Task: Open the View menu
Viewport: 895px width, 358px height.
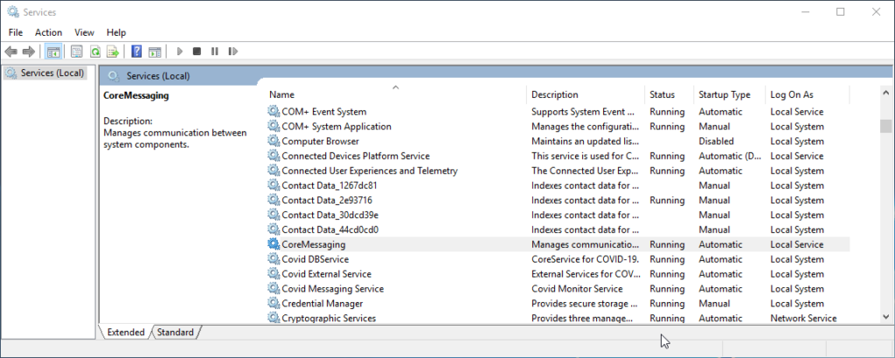Action: pyautogui.click(x=84, y=32)
